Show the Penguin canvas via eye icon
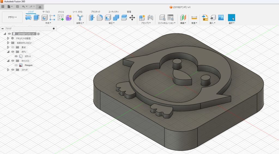This screenshot has width=279, height=154. tap(16, 65)
